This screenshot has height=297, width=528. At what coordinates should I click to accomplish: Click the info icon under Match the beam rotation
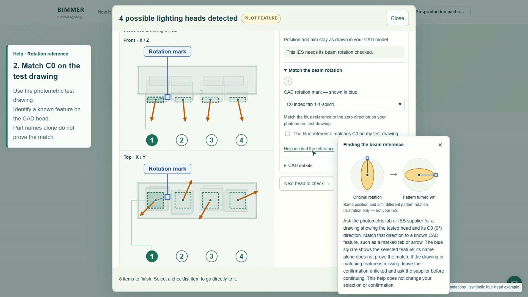coord(288,81)
